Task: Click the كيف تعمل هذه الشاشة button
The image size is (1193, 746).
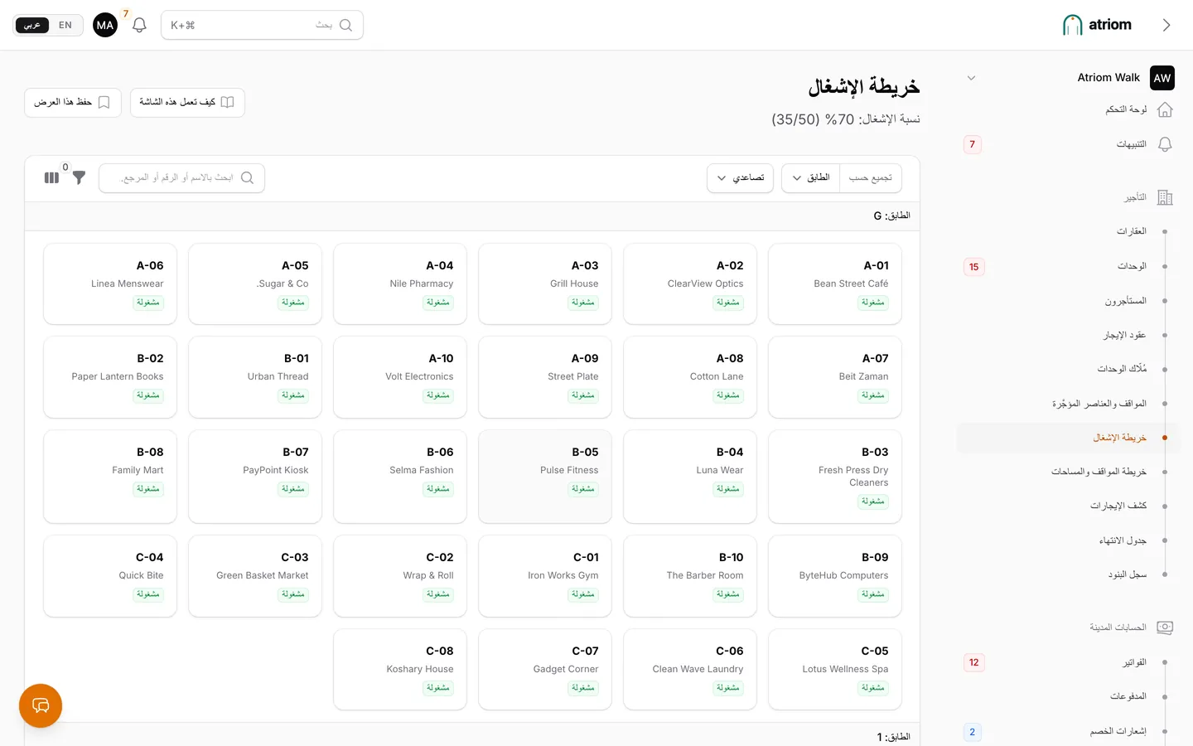Action: (187, 102)
